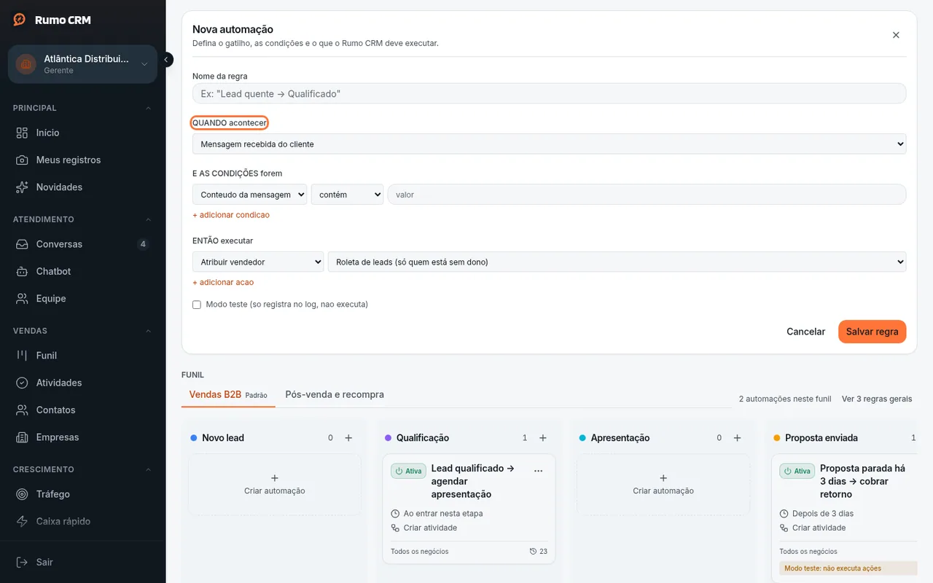Focus the Nome da regra input field
The height and width of the screenshot is (583, 933).
(x=549, y=93)
